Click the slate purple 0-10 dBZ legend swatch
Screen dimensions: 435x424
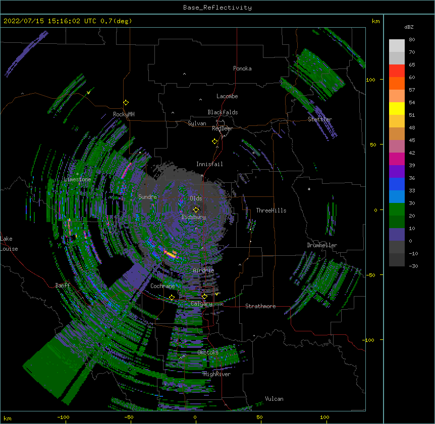click(x=397, y=235)
